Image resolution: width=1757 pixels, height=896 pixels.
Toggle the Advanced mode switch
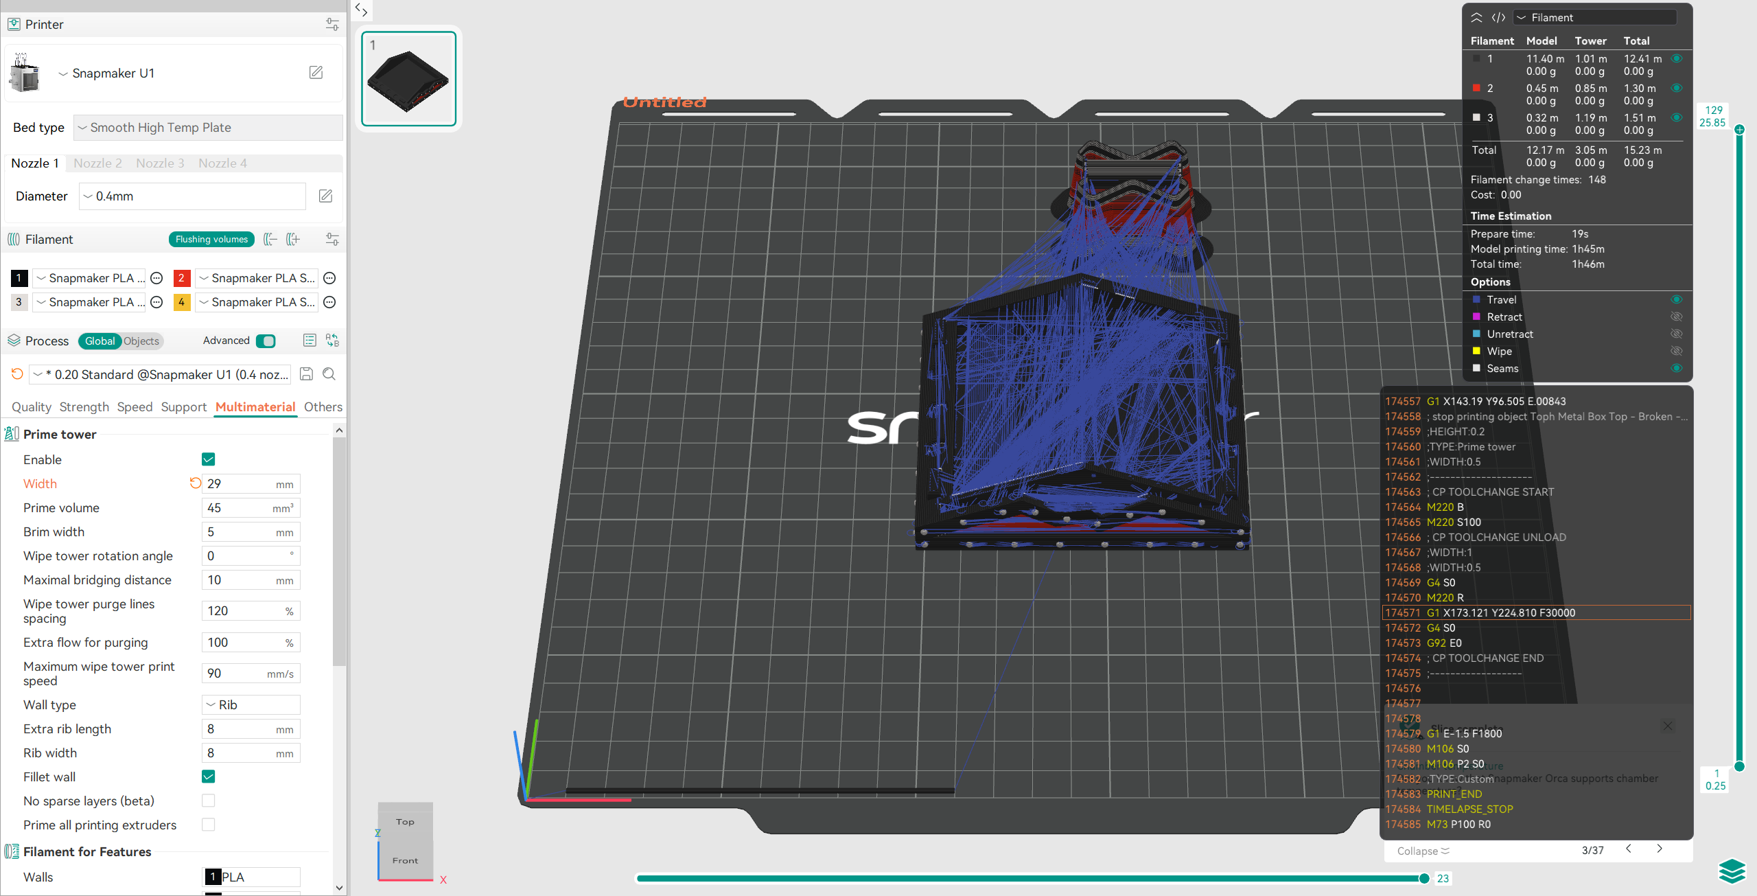click(x=266, y=341)
